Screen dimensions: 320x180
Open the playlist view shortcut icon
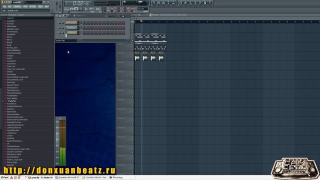coord(153,2)
